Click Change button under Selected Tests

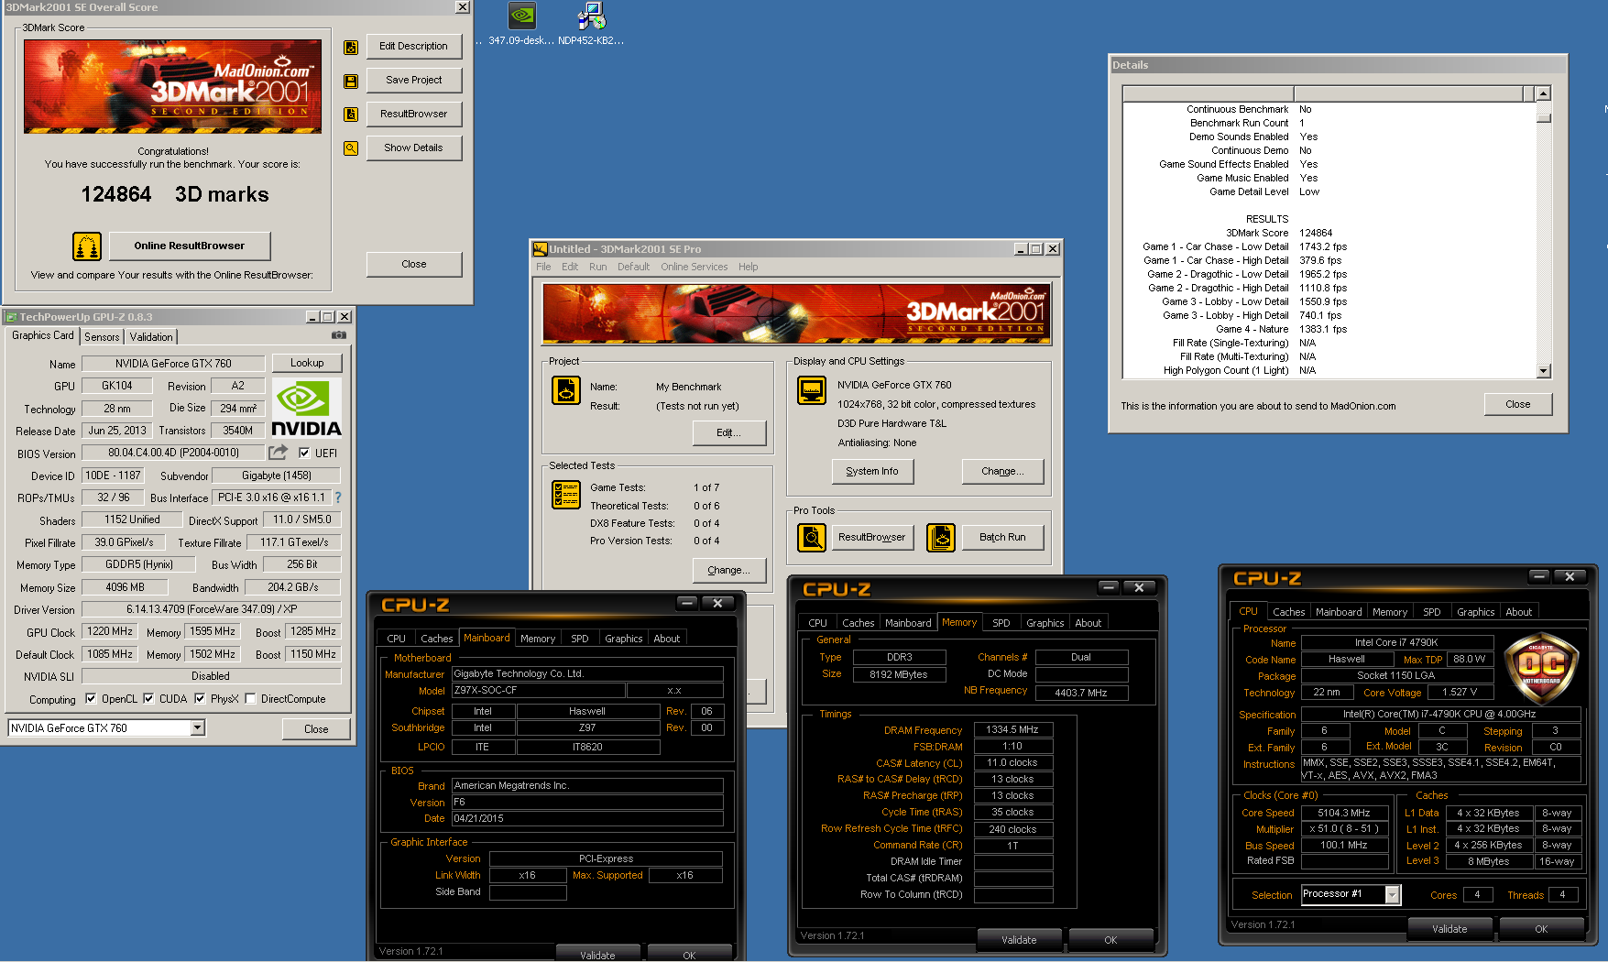[x=729, y=571]
